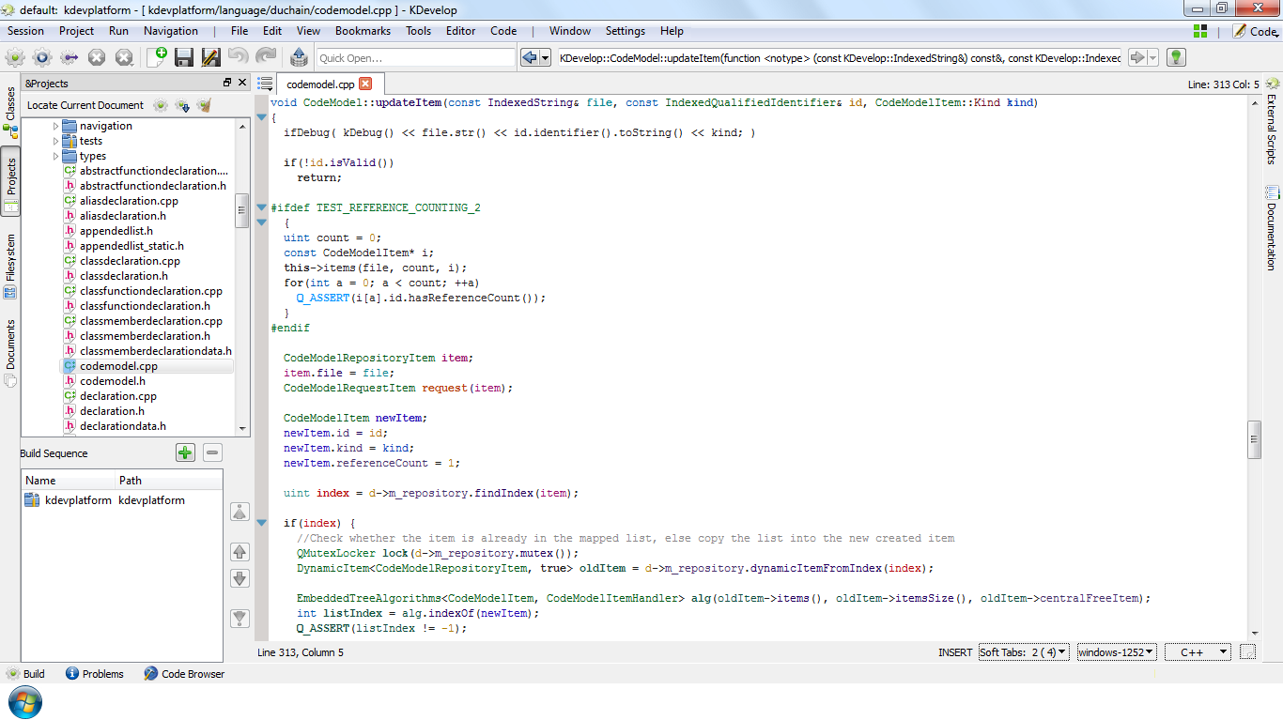The image size is (1283, 720).
Task: Click the editor vertical scrollbar thumb
Action: 1254,439
